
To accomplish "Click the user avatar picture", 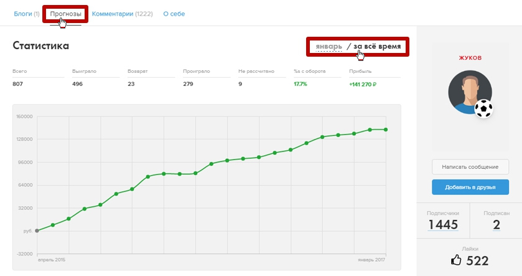I will click(470, 92).
